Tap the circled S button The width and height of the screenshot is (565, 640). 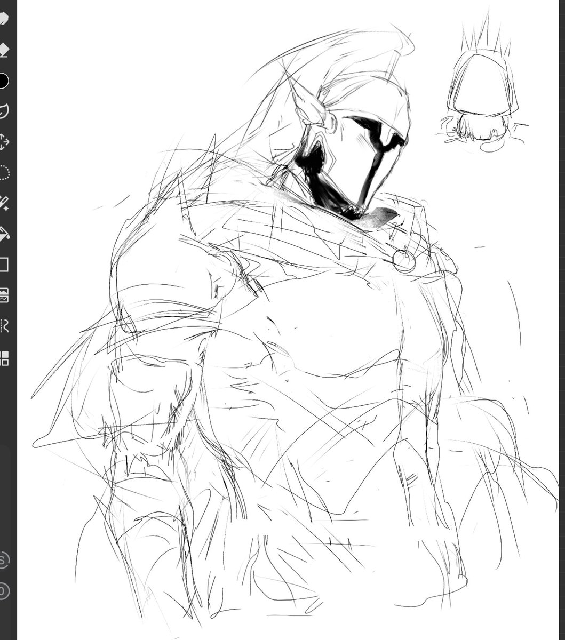coord(4,560)
